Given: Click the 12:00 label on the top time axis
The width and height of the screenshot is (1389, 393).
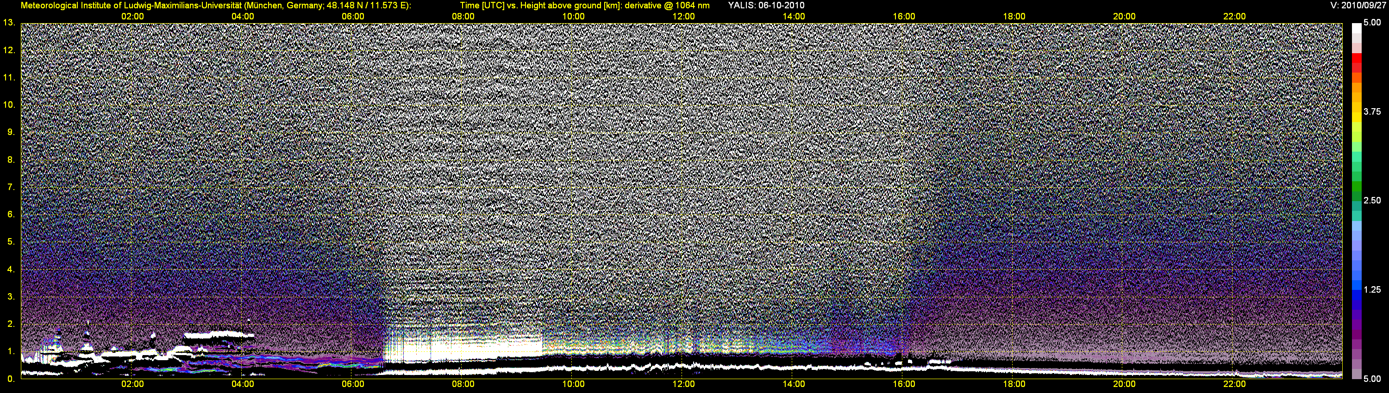Looking at the screenshot, I should pos(683,17).
